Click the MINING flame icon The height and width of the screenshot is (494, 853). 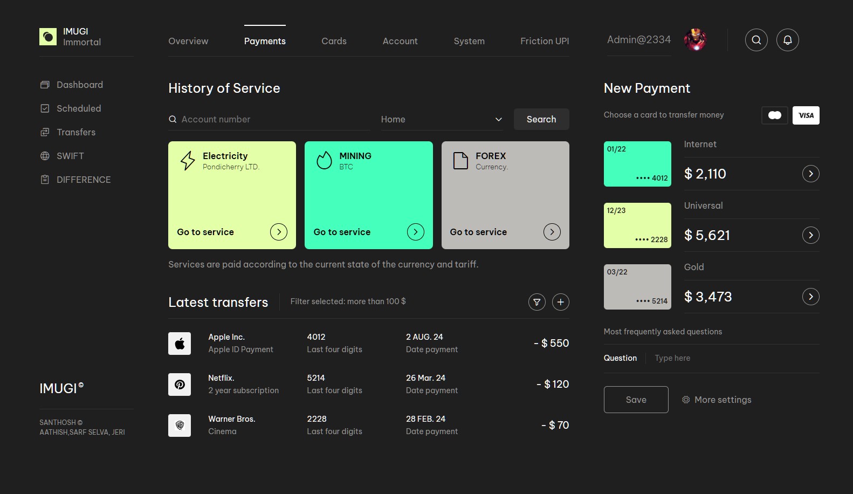click(x=324, y=160)
